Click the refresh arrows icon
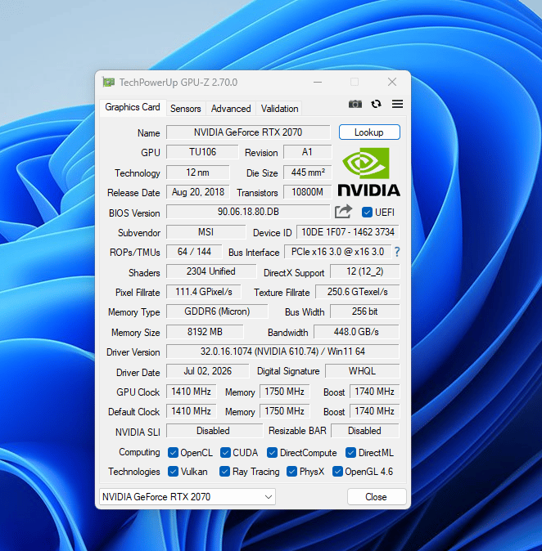Screen dimensions: 542x551 [377, 104]
